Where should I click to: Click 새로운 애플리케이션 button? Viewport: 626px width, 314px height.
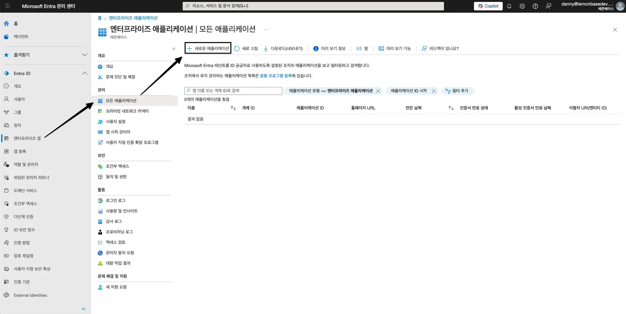[208, 48]
